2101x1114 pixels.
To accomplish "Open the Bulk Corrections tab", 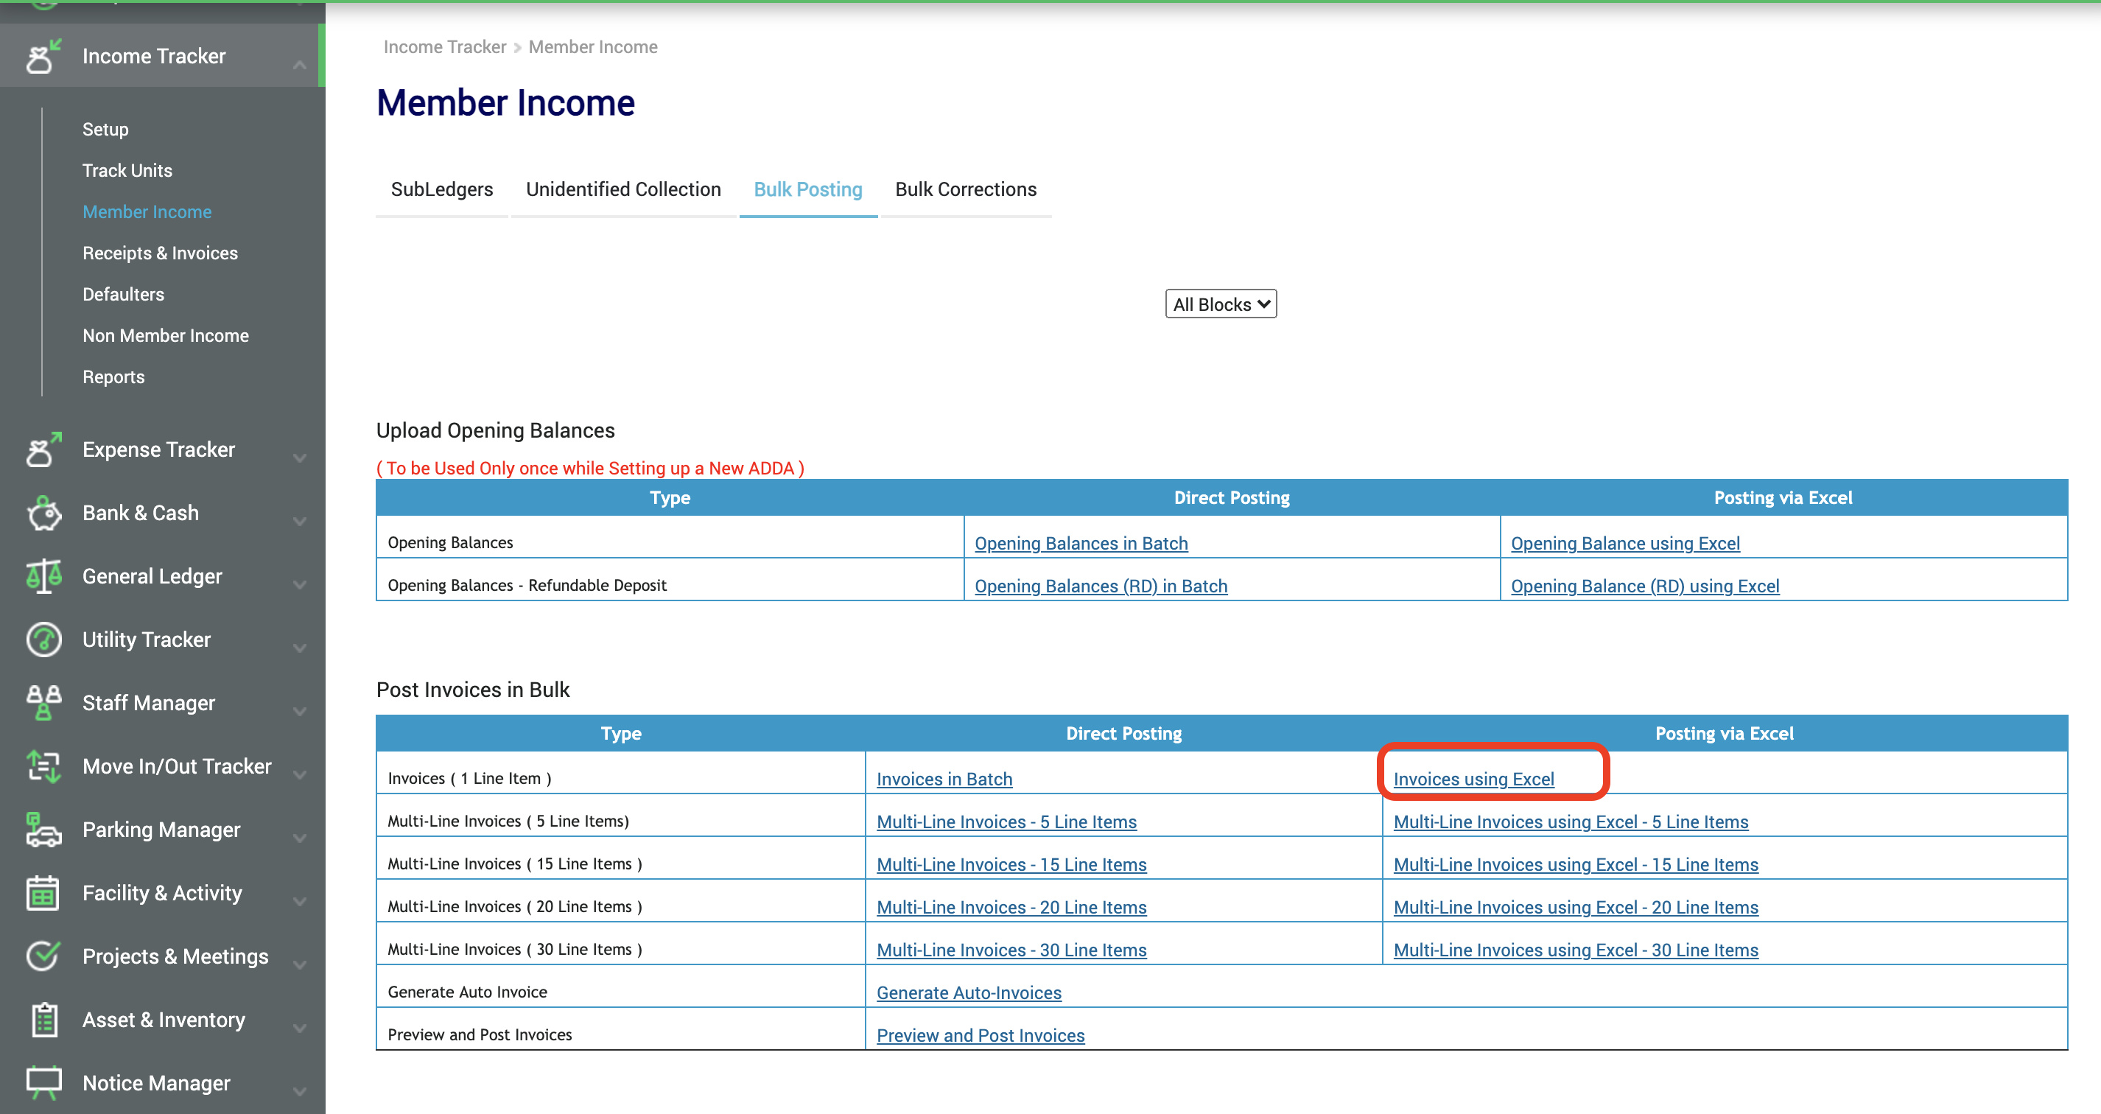I will click(x=966, y=189).
